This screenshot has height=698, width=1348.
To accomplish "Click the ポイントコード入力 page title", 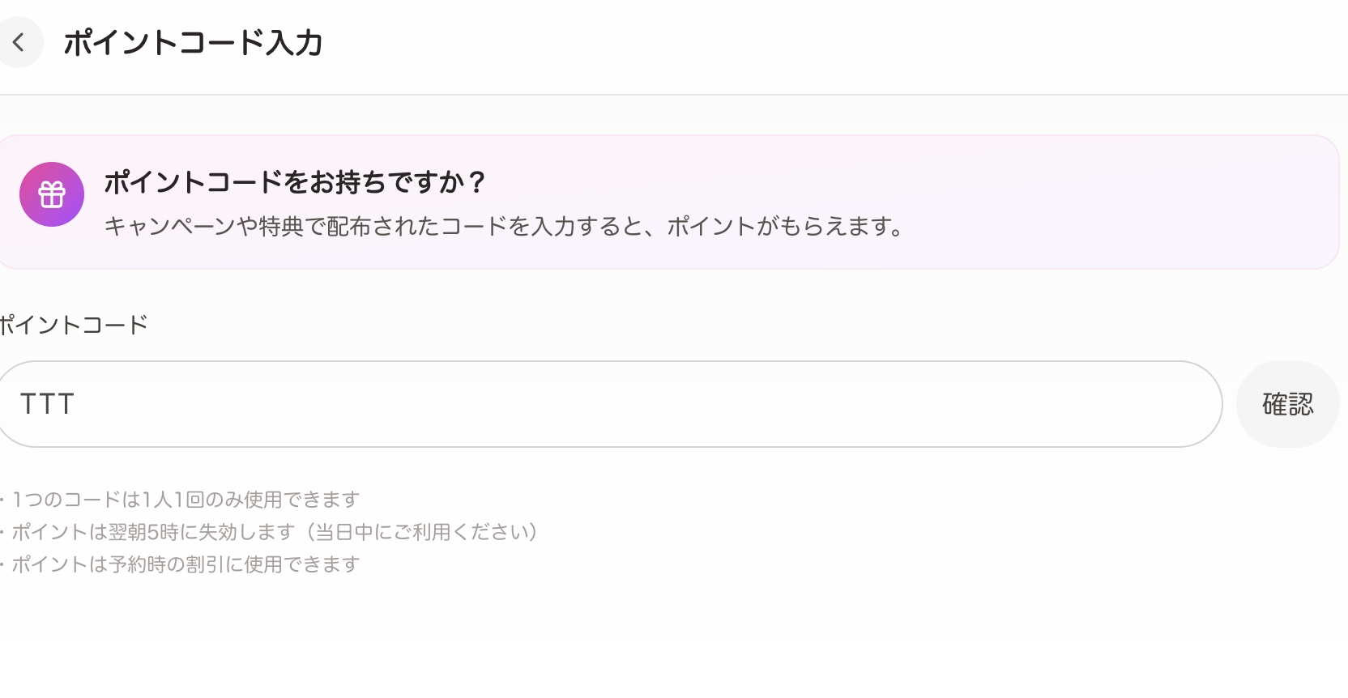I will (x=193, y=43).
